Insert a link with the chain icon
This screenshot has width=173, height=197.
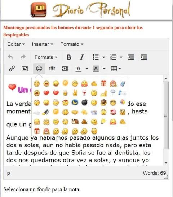12,69
